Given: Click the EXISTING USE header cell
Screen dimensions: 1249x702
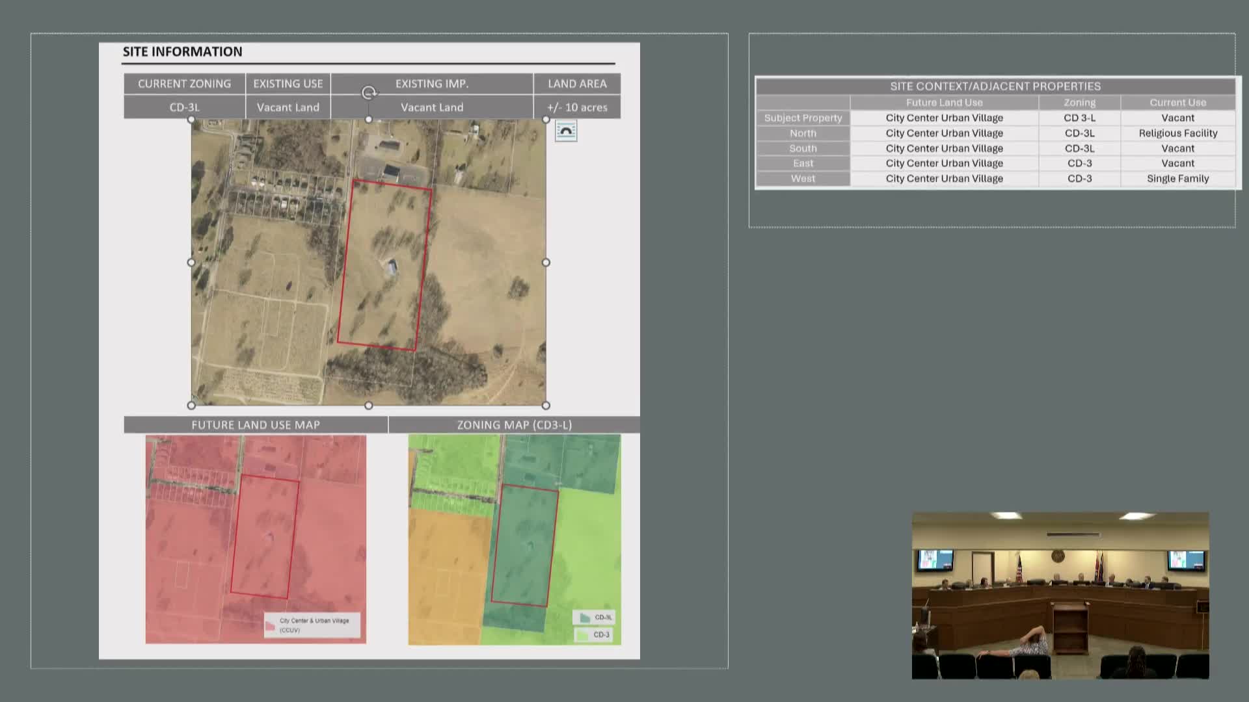Looking at the screenshot, I should 288,84.
